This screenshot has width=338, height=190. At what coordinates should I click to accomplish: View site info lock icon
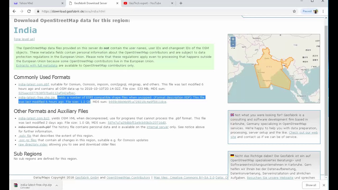[x=38, y=11]
